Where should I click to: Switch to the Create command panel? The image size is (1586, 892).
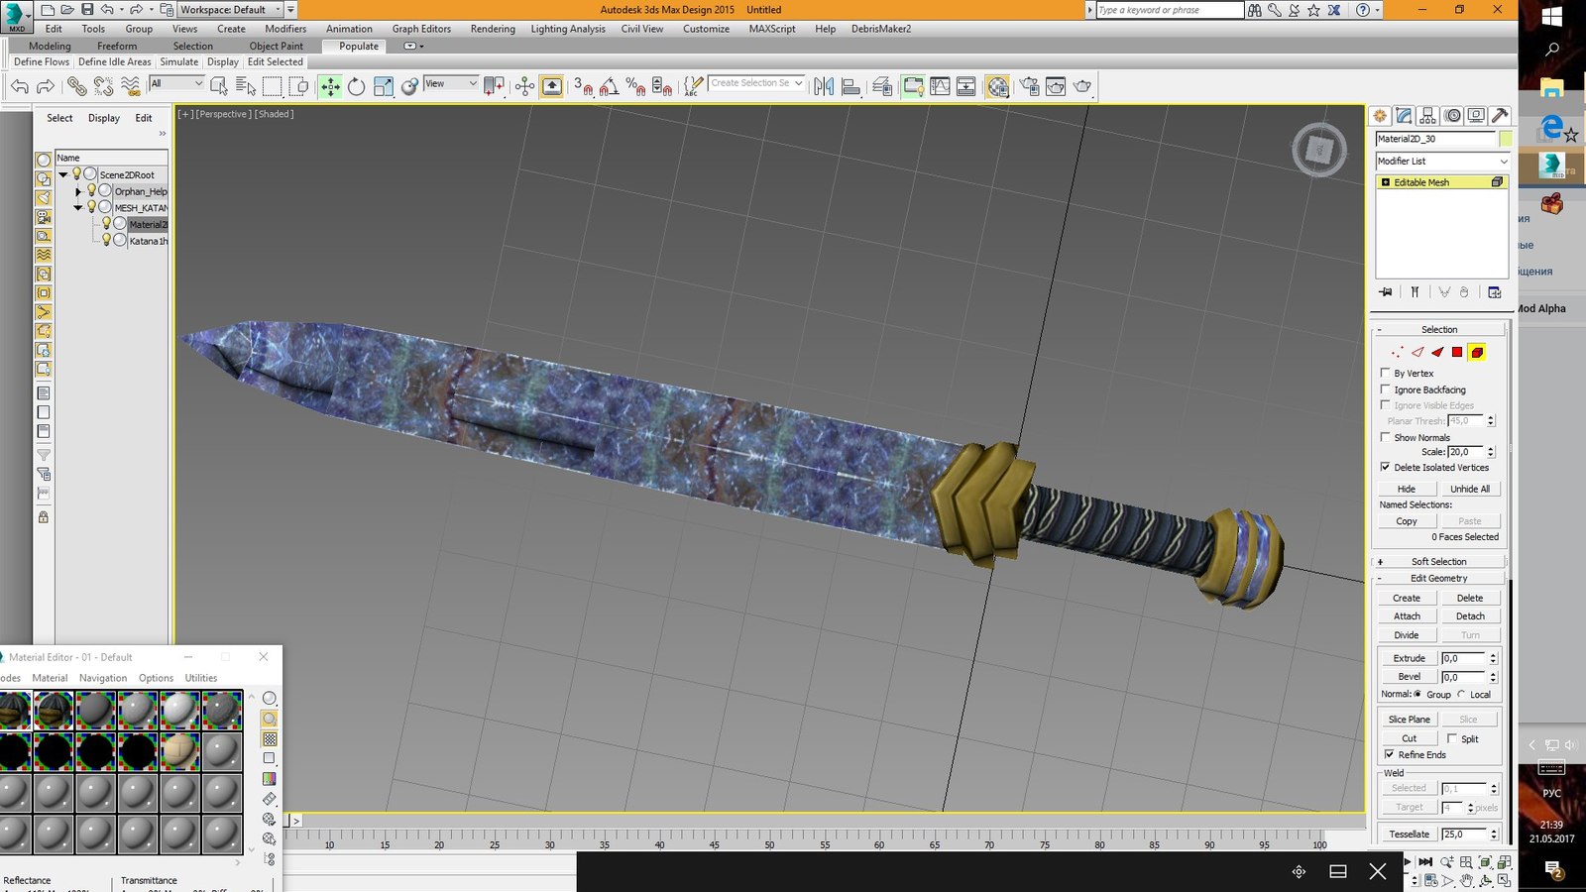point(1380,116)
